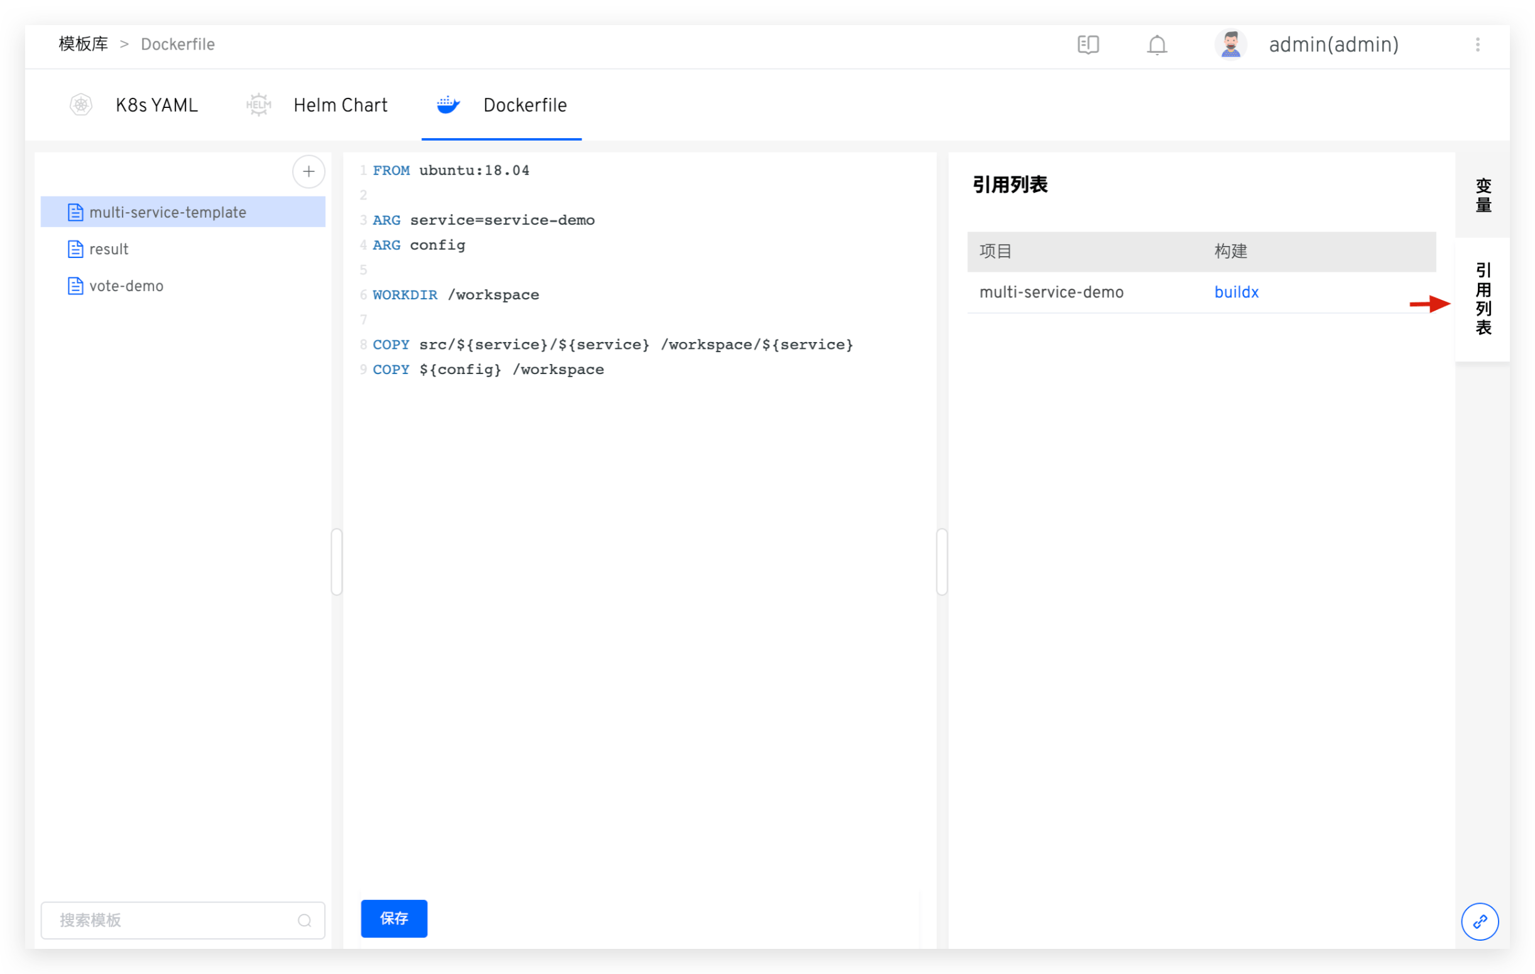Click the Helm icon beside Helm Chart

pyautogui.click(x=258, y=104)
